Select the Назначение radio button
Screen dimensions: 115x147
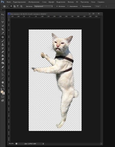click(68, 6)
